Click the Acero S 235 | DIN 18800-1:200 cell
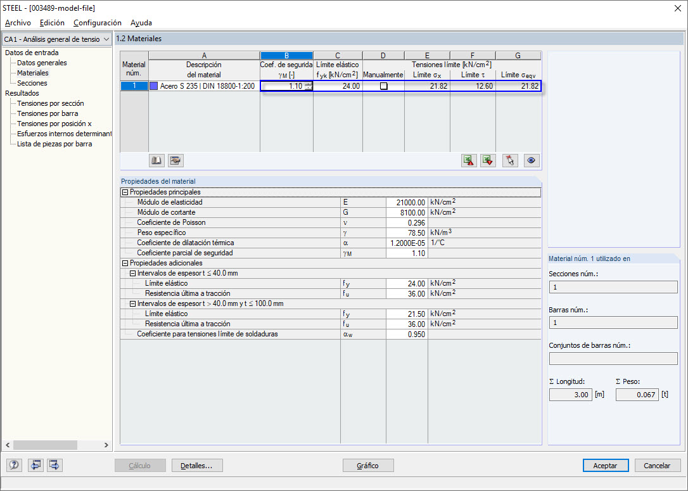The width and height of the screenshot is (688, 491). click(205, 86)
